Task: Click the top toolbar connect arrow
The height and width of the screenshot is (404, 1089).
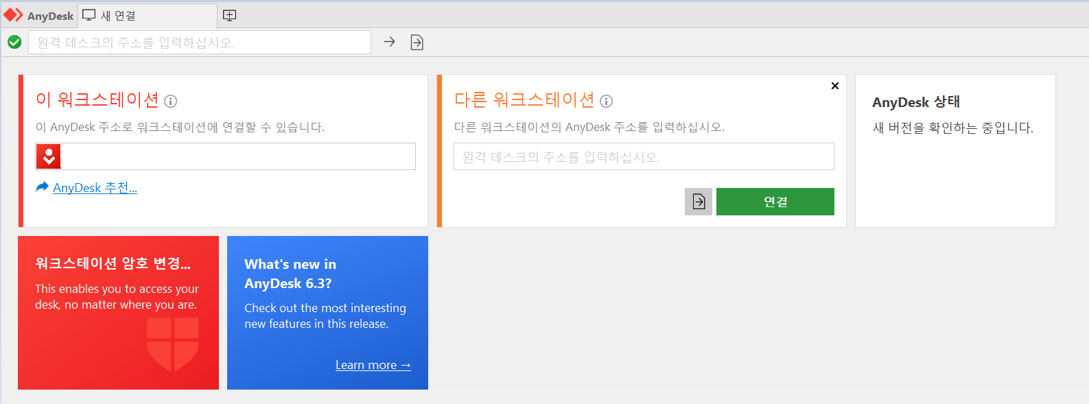Action: point(389,42)
